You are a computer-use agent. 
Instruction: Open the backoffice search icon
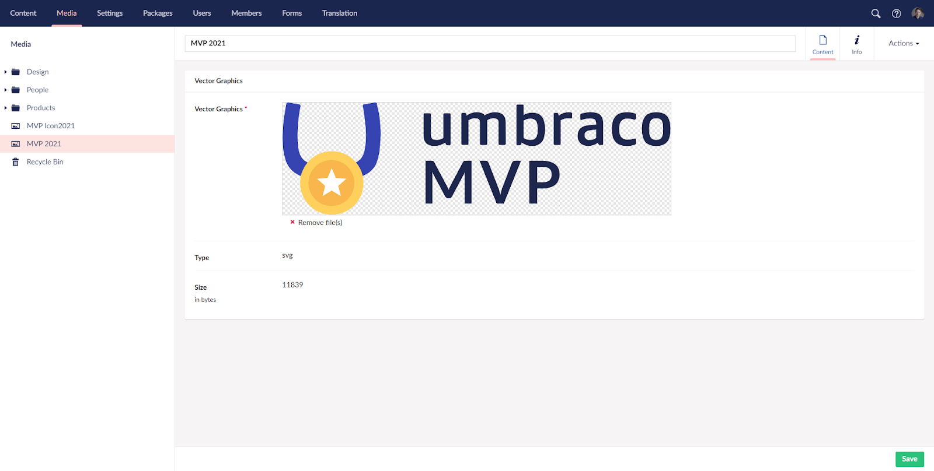(876, 13)
